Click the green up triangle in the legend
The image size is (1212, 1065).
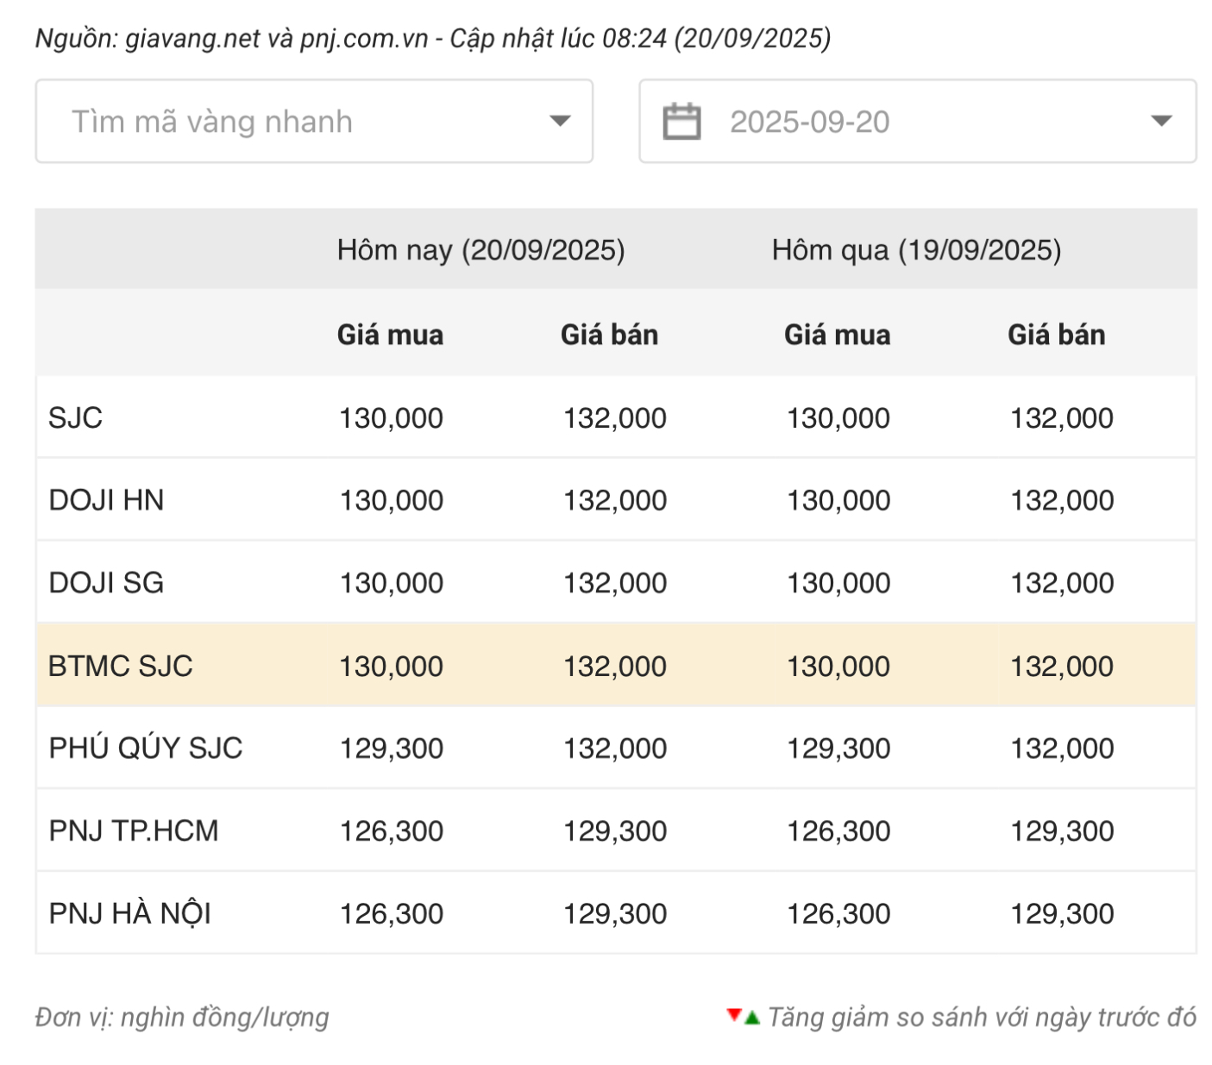(x=752, y=1018)
